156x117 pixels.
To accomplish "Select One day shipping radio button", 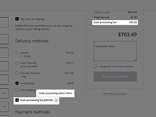I will tap(17, 73).
